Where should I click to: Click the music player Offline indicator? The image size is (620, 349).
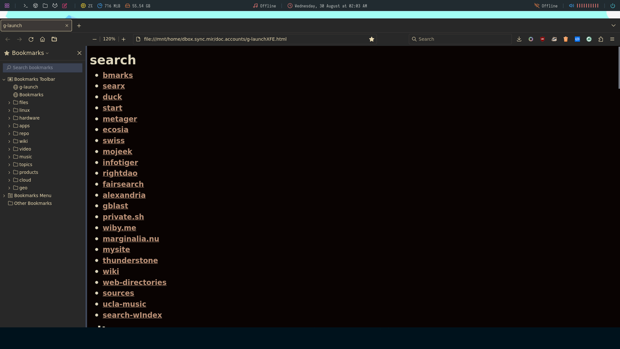coord(264,6)
